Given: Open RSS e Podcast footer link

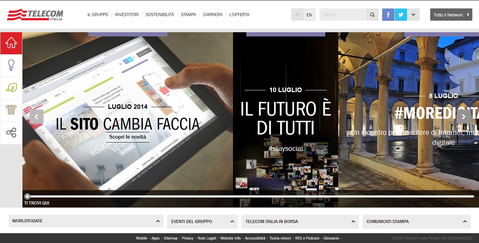Looking at the screenshot, I should click(x=307, y=238).
